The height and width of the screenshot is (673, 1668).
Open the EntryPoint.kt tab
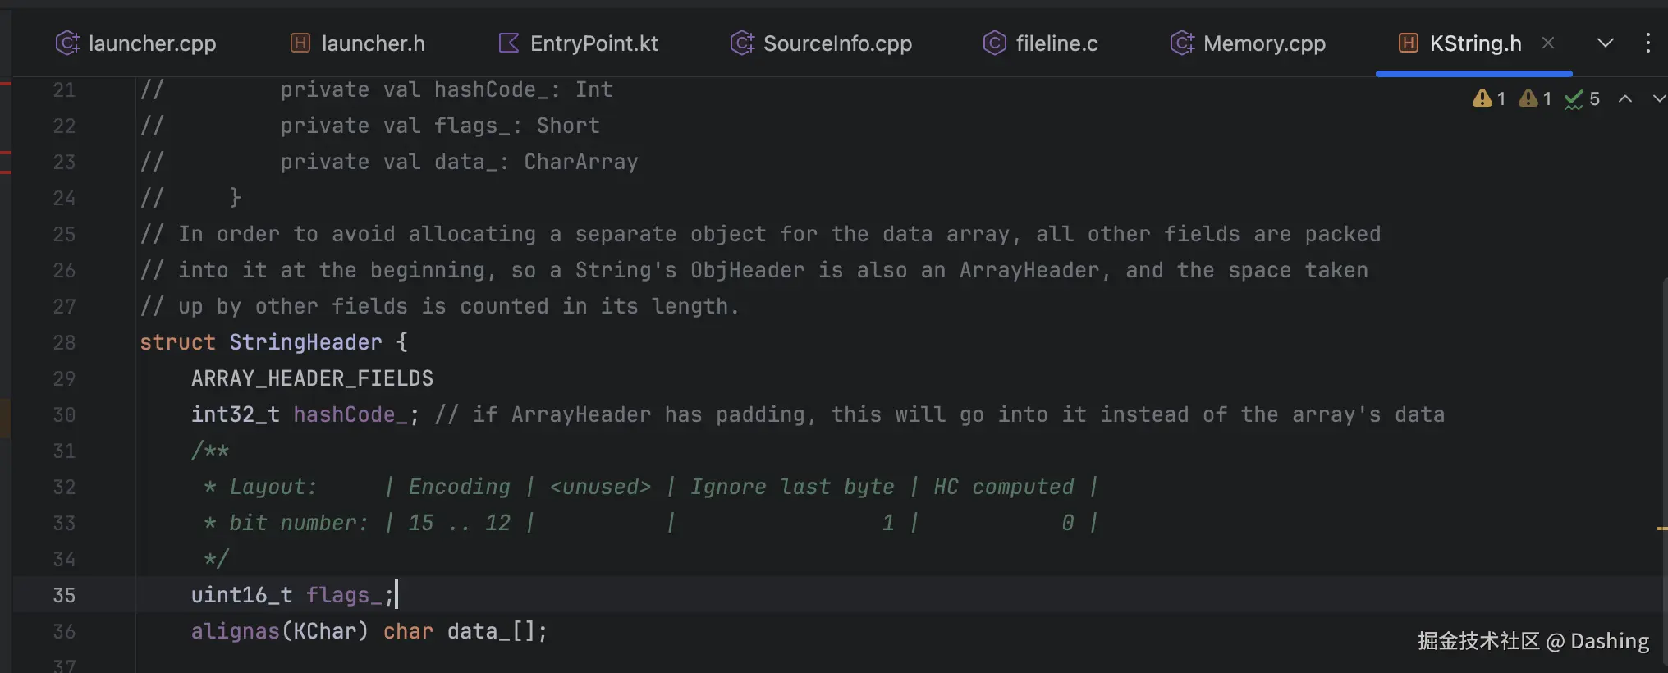[x=593, y=43]
